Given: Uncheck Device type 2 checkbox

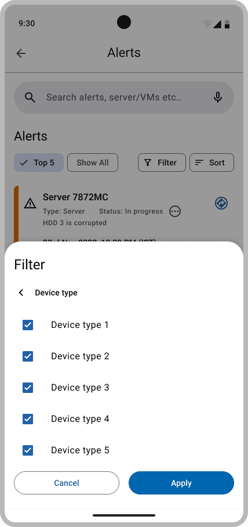Looking at the screenshot, I should tap(28, 356).
